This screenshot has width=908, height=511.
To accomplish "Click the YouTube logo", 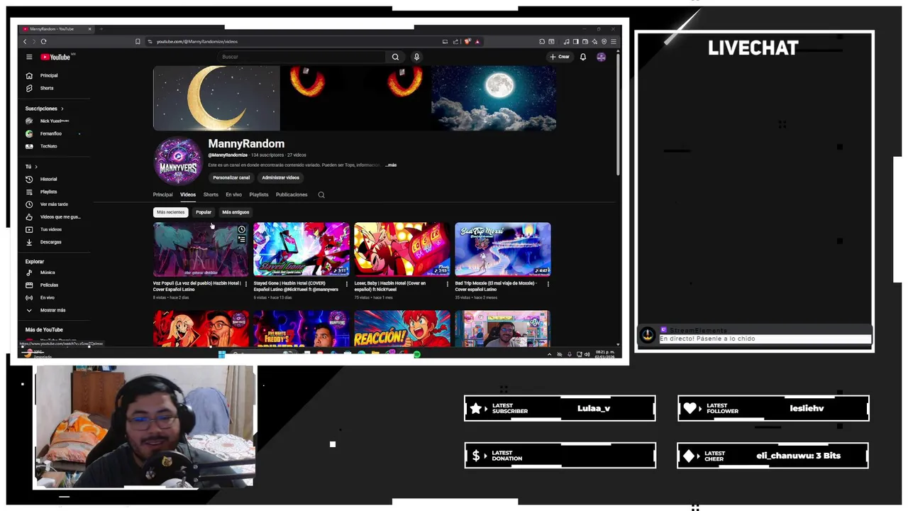I will tap(55, 57).
